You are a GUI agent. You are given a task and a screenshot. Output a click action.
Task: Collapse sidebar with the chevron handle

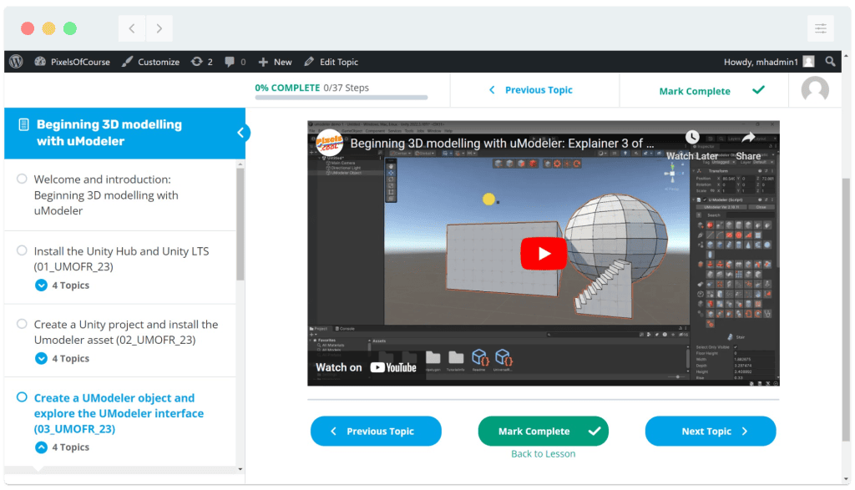(240, 133)
